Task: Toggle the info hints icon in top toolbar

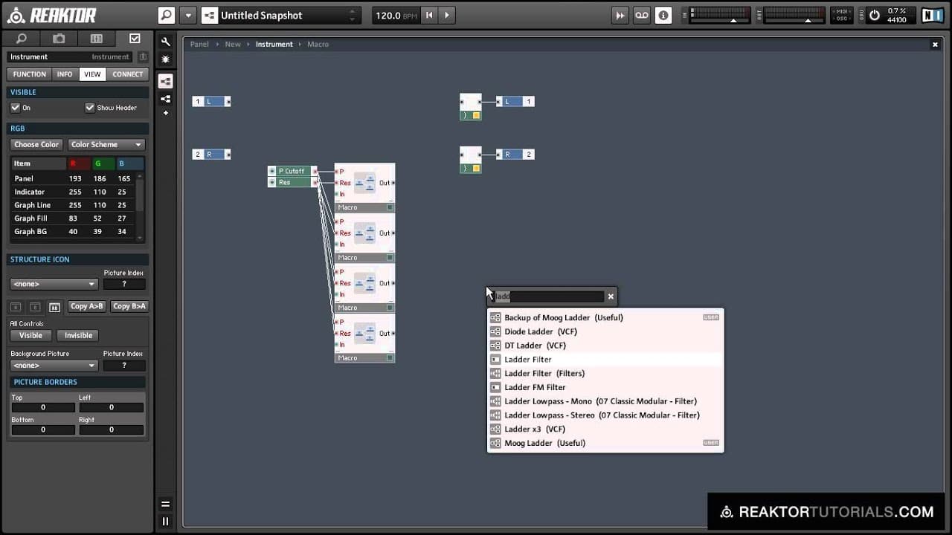Action: (x=663, y=15)
